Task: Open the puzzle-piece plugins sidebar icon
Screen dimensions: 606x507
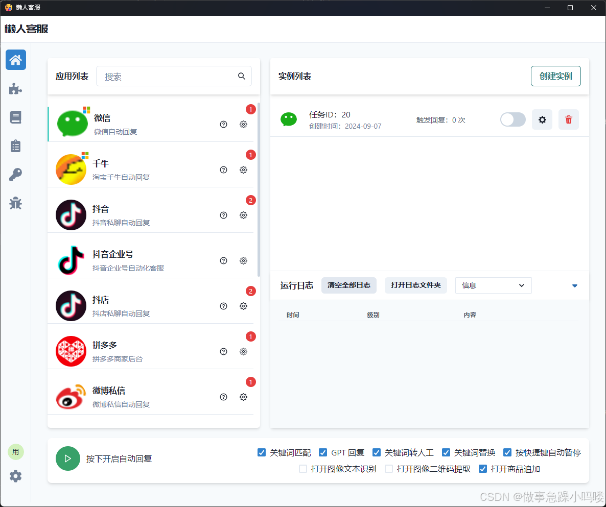Action: [x=15, y=89]
